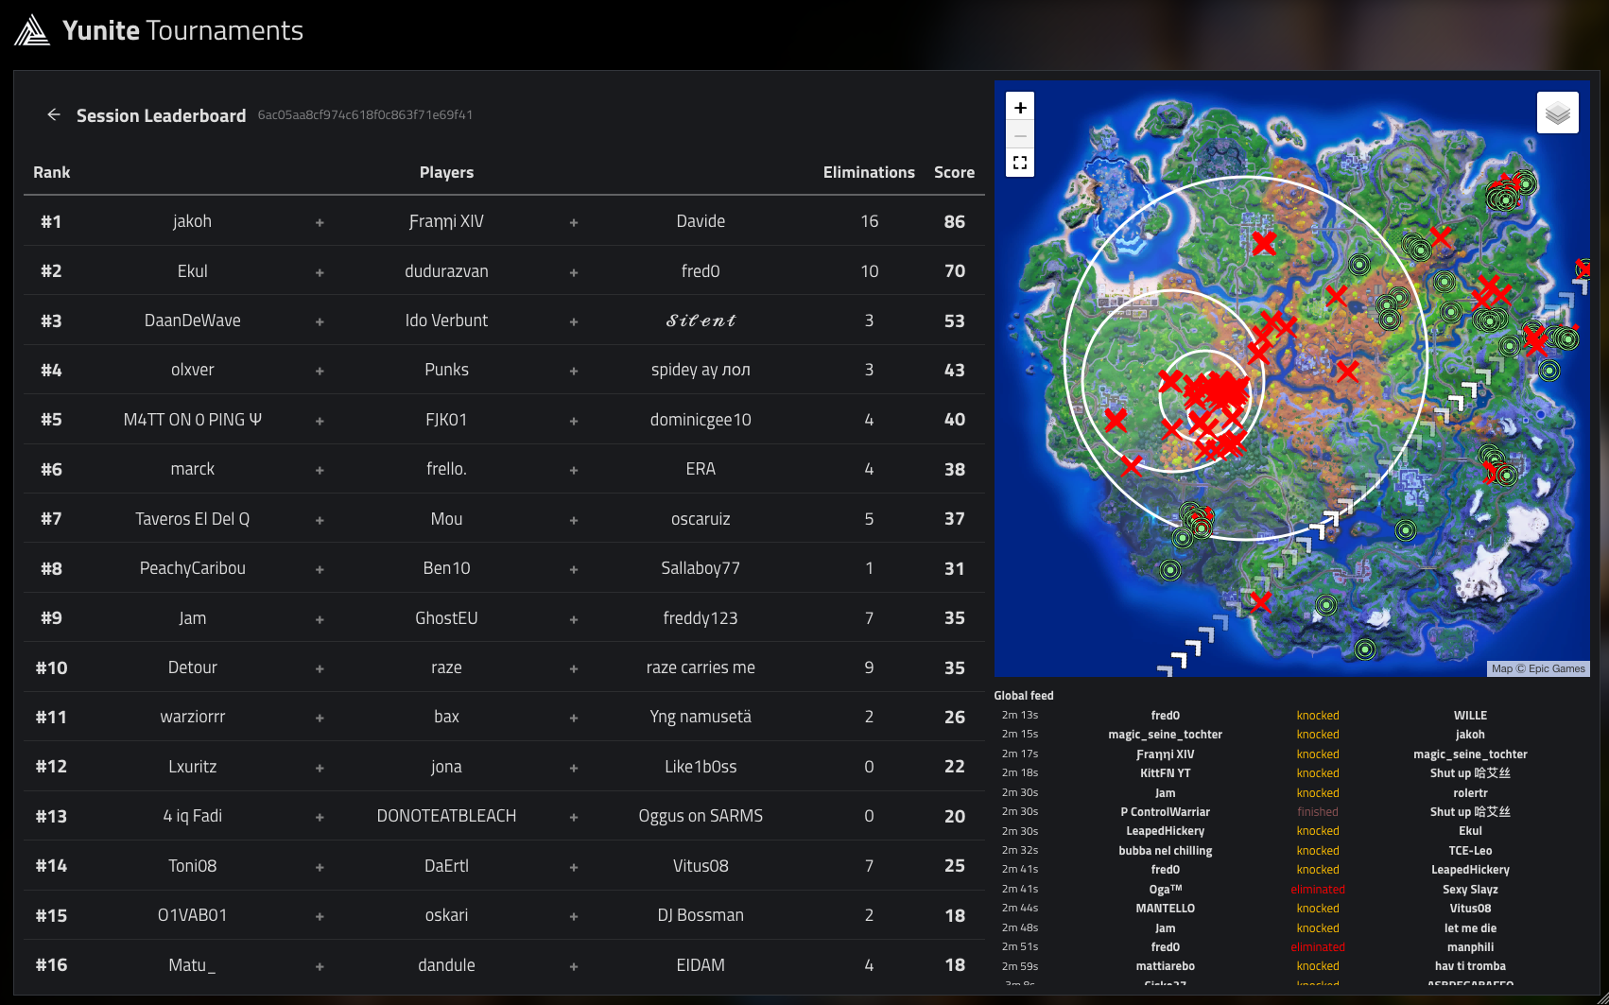Image resolution: width=1609 pixels, height=1005 pixels.
Task: Click the Players column header
Action: [446, 172]
